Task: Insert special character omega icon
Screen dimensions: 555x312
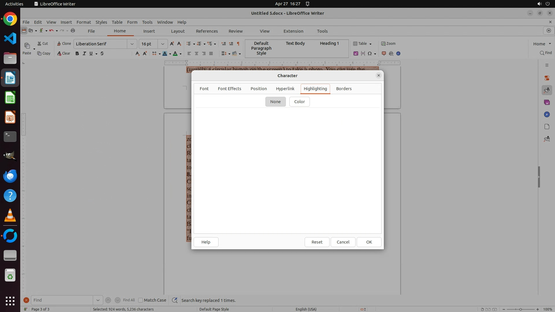Action: click(369, 53)
